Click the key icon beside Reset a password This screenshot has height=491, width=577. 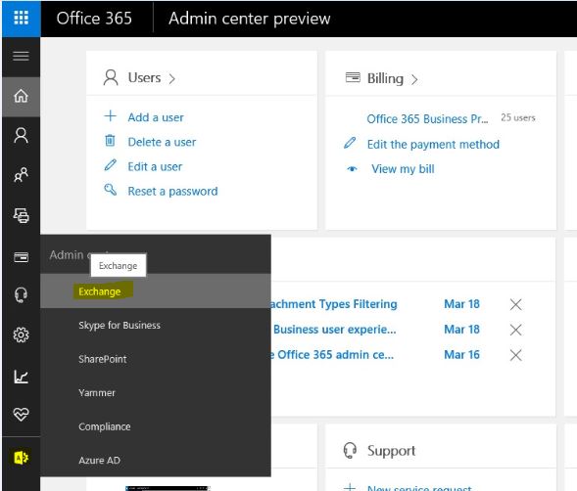(110, 190)
